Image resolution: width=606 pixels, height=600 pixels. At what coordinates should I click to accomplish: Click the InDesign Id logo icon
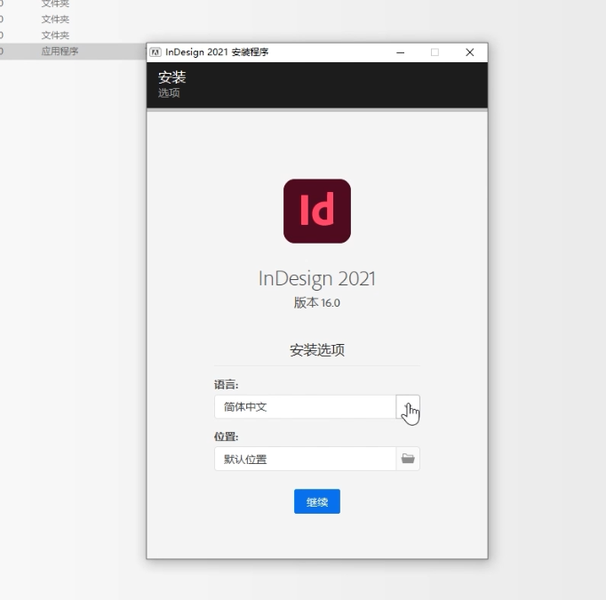[317, 211]
